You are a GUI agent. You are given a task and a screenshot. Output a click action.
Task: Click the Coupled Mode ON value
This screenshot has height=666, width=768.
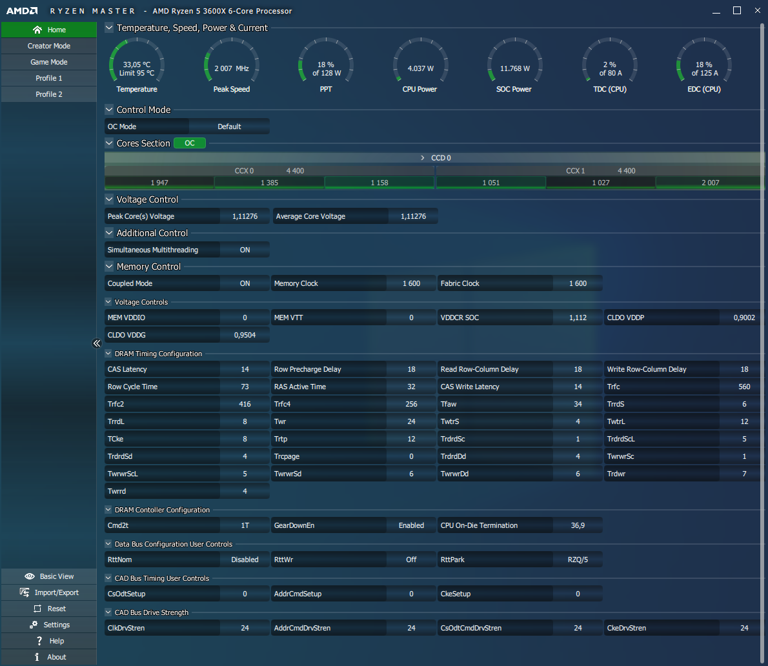[x=245, y=283]
